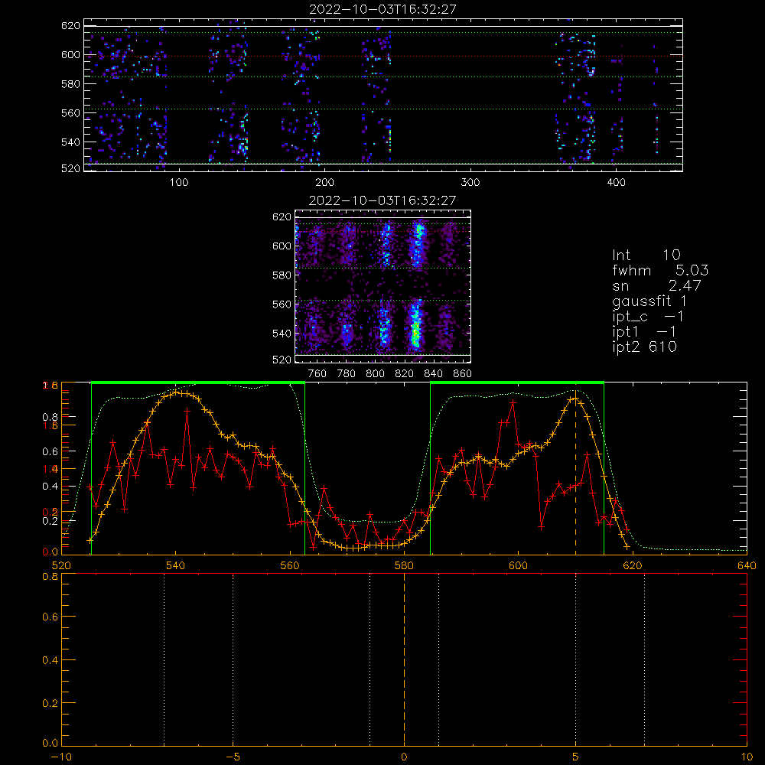The width and height of the screenshot is (765, 765).
Task: Click x-axis label 640 on profile plot
Action: click(747, 565)
